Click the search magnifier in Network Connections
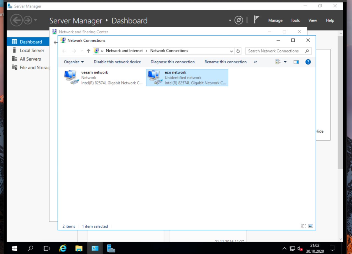The height and width of the screenshot is (254, 352). pyautogui.click(x=307, y=51)
